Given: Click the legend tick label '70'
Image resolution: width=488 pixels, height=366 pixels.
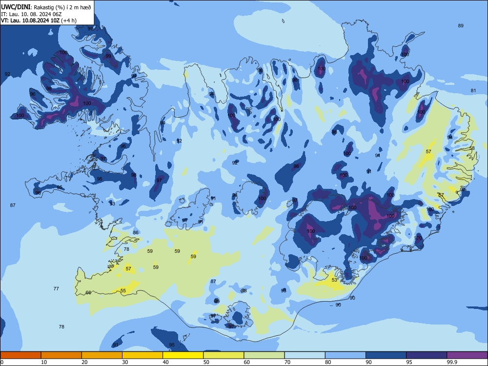Looking at the screenshot, I should pyautogui.click(x=287, y=362).
